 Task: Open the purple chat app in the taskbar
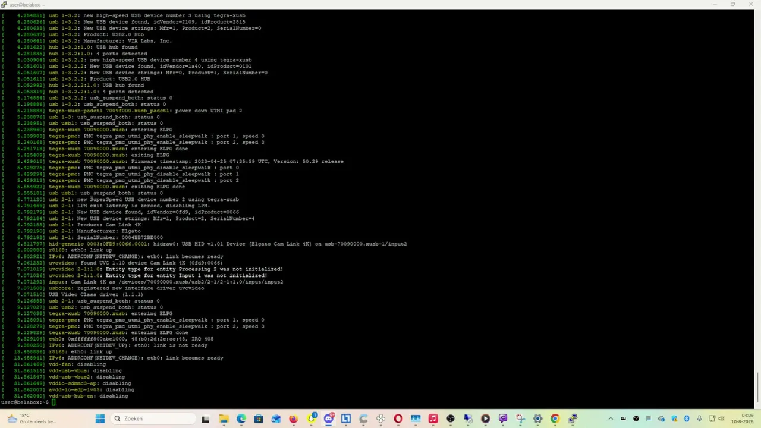tap(503, 418)
